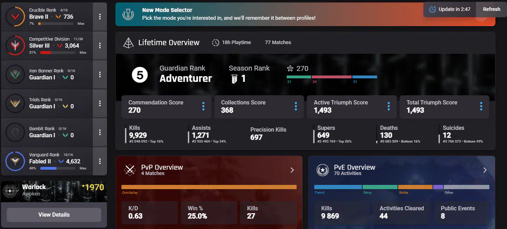Click the Gambit Rank emblem icon

pyautogui.click(x=15, y=132)
